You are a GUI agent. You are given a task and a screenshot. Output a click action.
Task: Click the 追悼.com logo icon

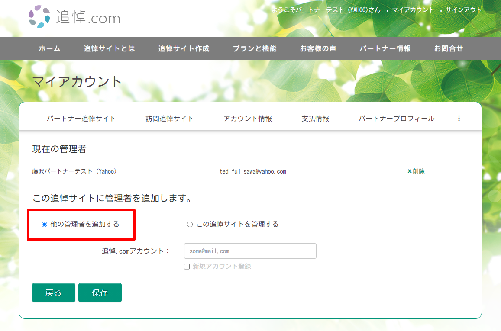[x=39, y=16]
